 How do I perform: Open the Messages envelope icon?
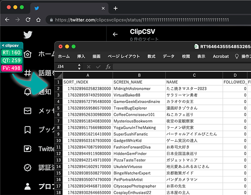[x=28, y=111]
